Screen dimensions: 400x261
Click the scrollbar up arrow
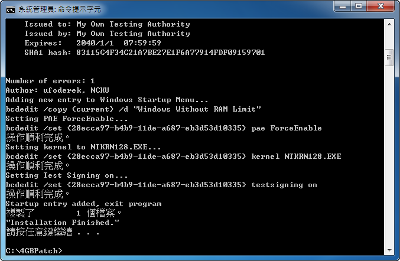pos(389,24)
